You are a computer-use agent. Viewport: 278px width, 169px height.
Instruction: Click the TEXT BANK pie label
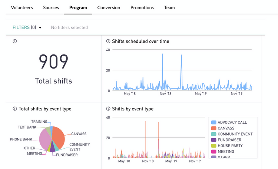point(27,127)
